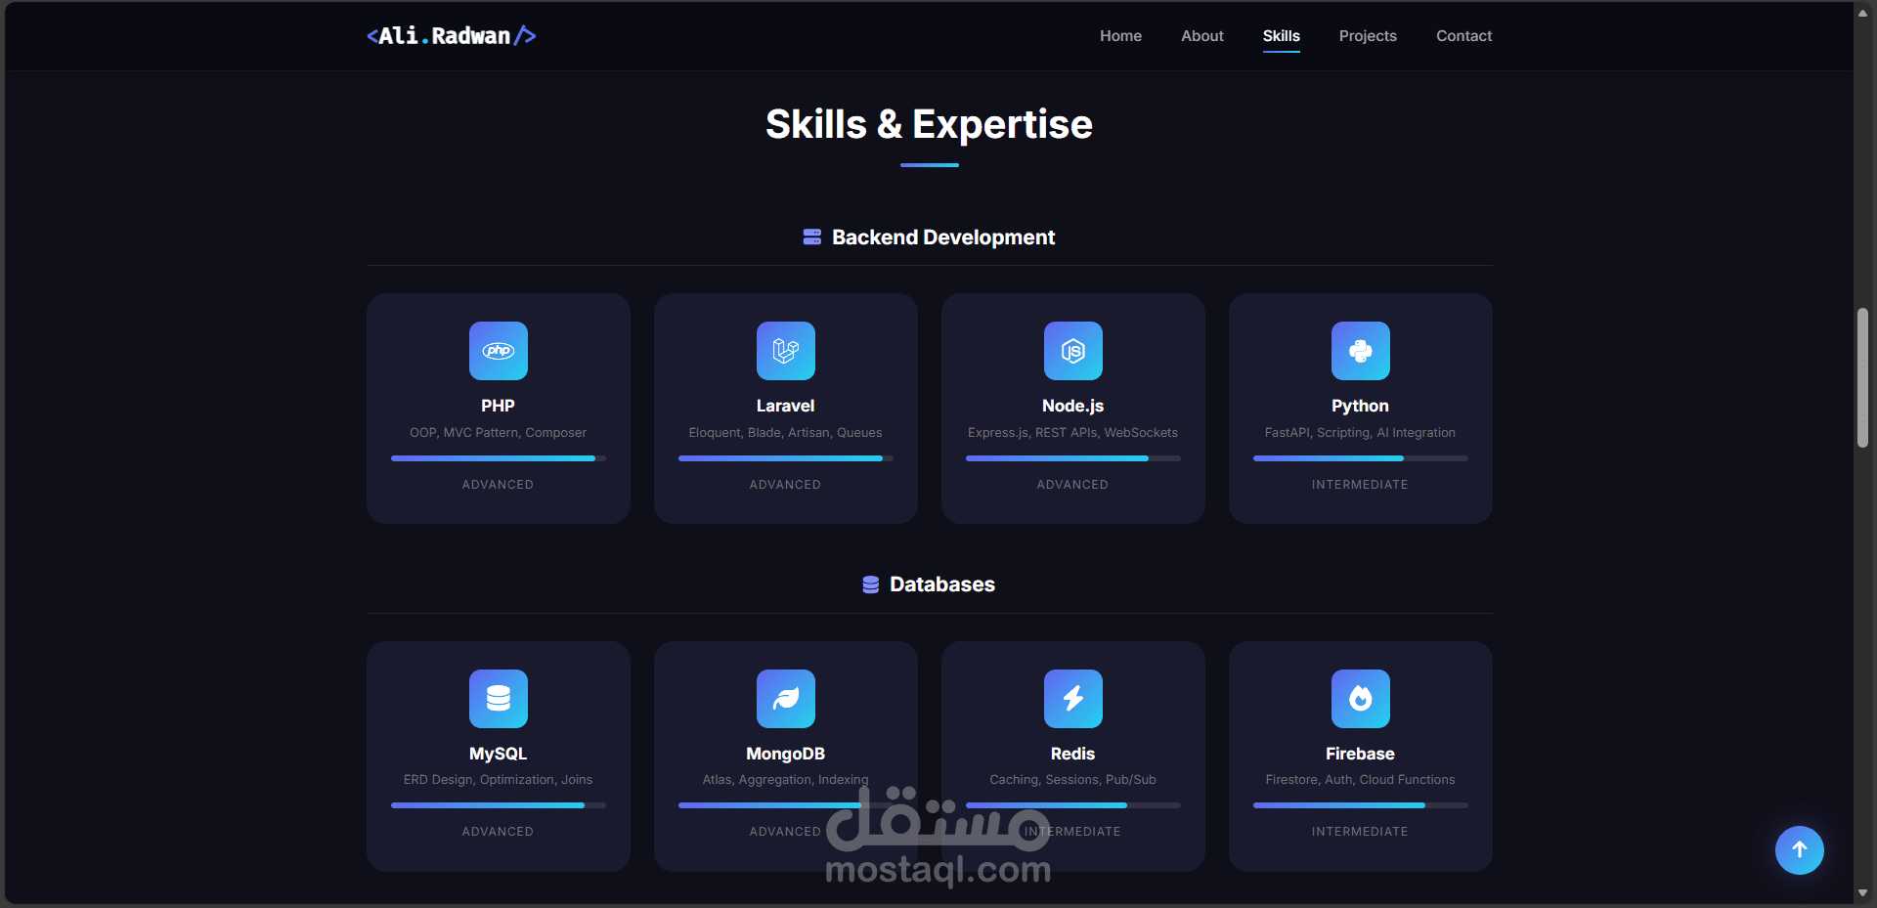The image size is (1877, 908).
Task: Click "Caching, Sessions, Pub/Sub" text
Action: pos(1072,779)
